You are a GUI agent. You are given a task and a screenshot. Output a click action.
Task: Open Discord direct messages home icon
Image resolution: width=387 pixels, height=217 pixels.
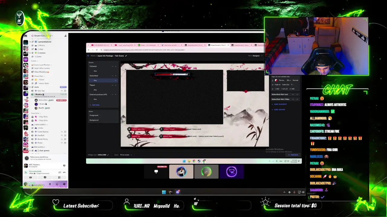[x=26, y=36]
